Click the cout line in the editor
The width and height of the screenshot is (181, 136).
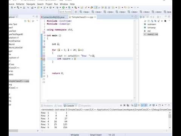[76, 56]
